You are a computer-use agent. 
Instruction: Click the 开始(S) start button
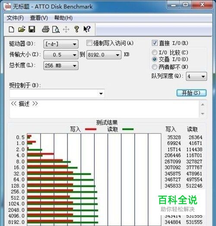pyautogui.click(x=191, y=93)
